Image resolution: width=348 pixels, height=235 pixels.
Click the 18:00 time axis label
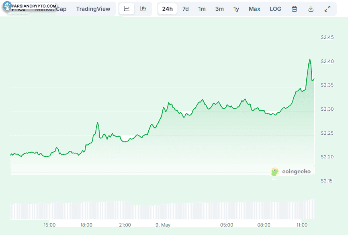(x=86, y=225)
